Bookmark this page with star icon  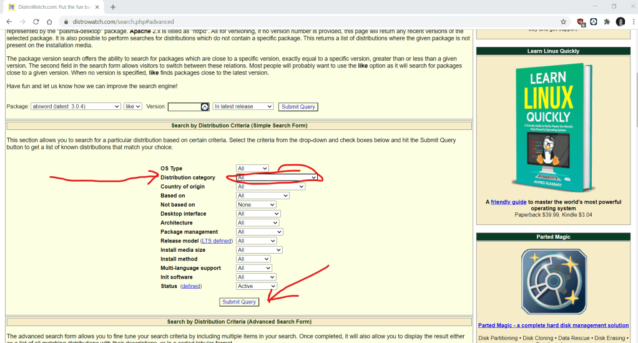(x=563, y=21)
